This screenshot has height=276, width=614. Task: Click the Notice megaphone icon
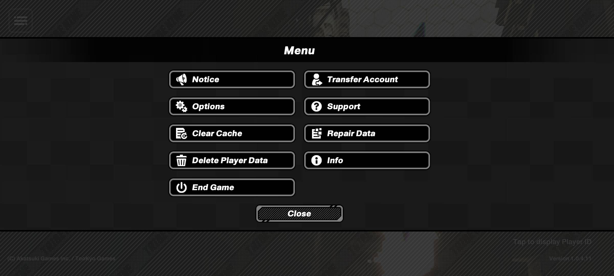pyautogui.click(x=181, y=79)
